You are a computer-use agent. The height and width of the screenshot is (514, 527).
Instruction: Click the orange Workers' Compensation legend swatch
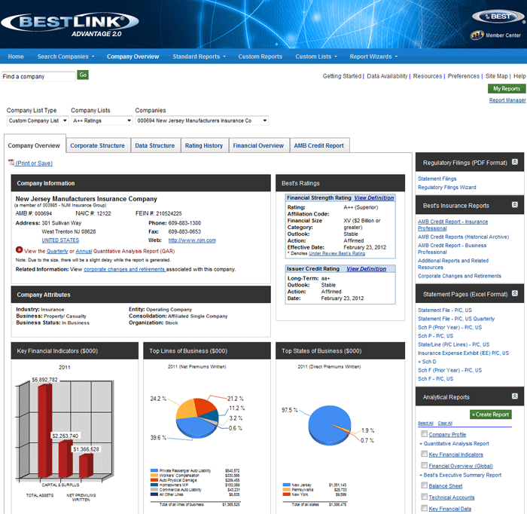coord(154,476)
